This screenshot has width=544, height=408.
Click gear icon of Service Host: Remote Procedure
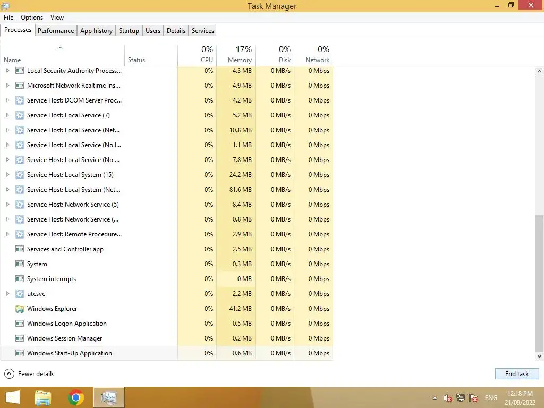tap(20, 234)
